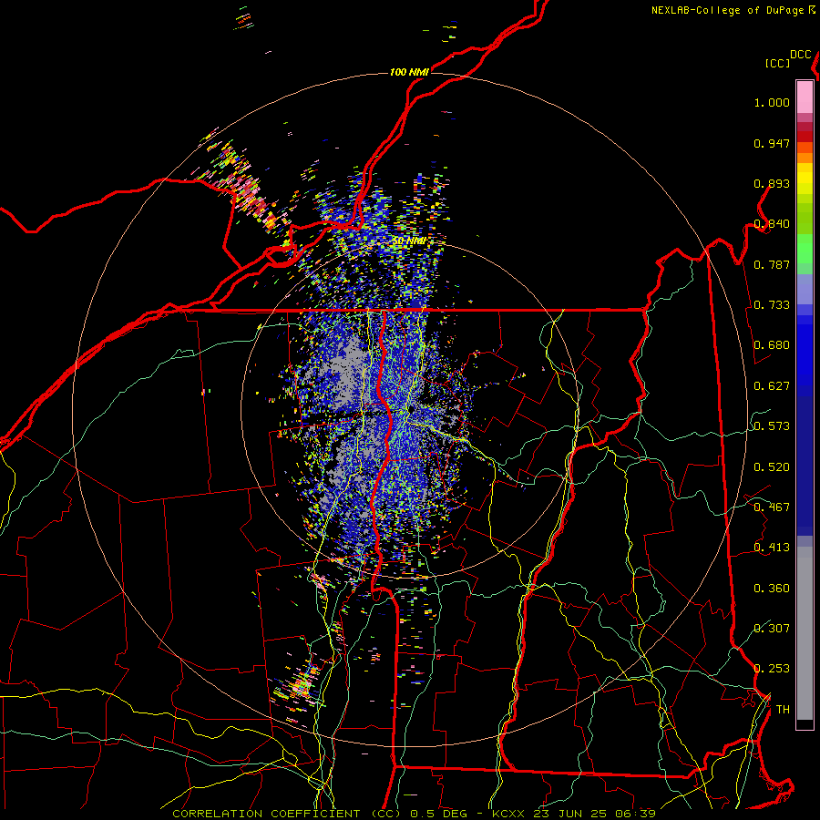
Task: Click the [CC] units label
Action: [778, 63]
